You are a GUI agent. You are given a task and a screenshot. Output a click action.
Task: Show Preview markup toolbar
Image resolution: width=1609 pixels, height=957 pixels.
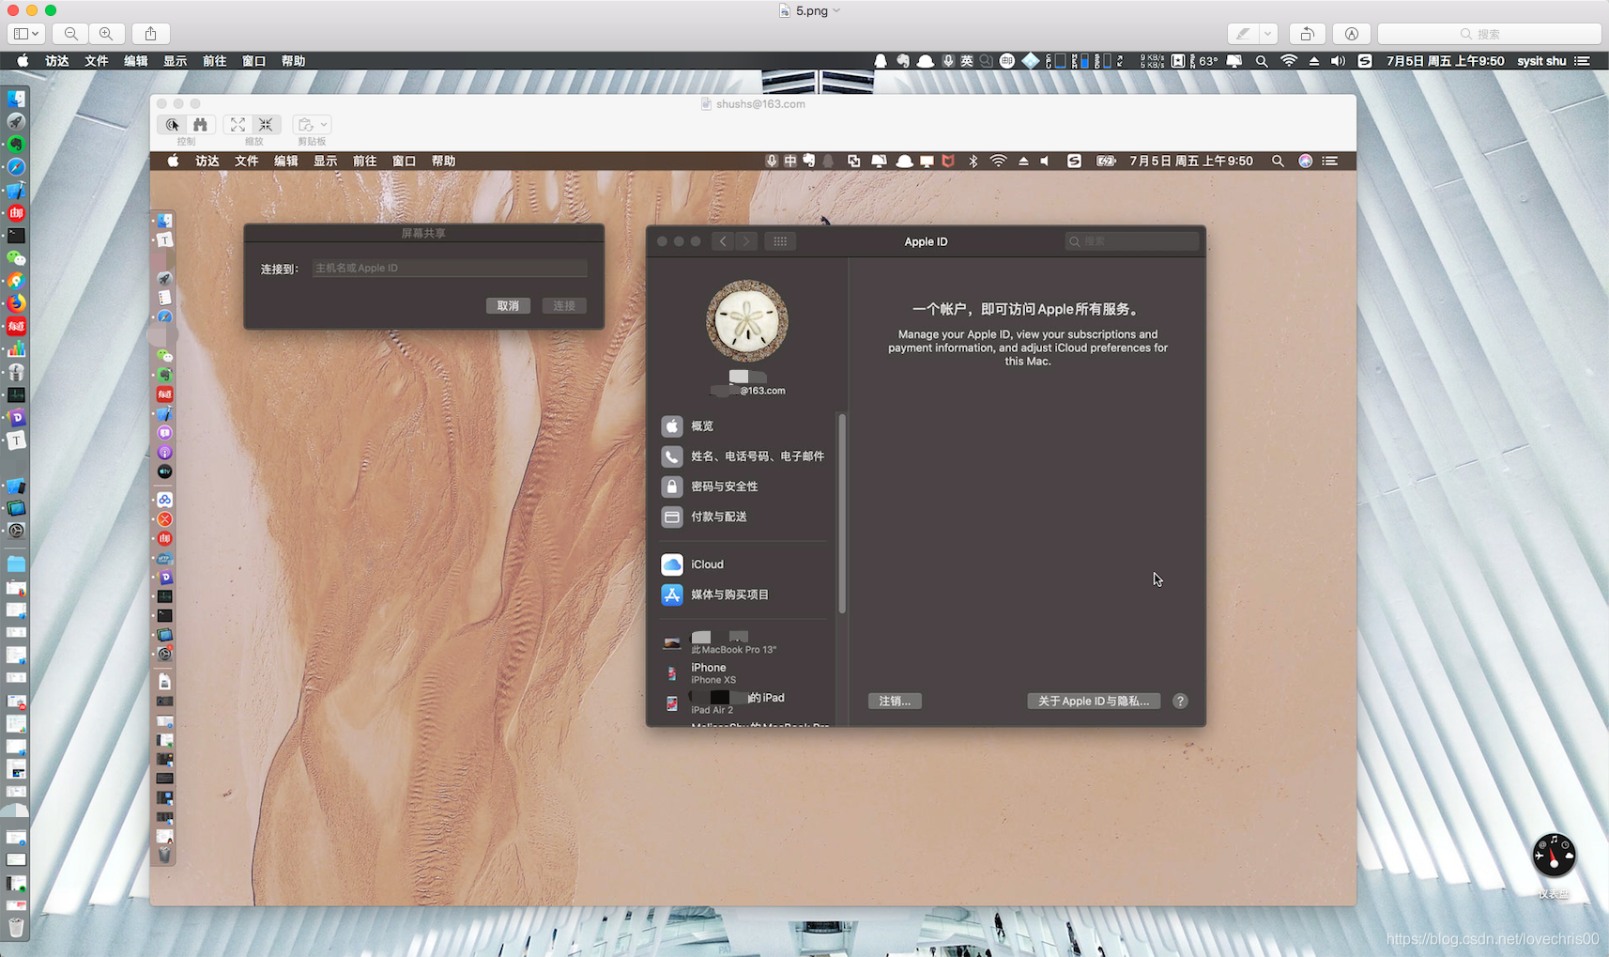pos(1351,34)
